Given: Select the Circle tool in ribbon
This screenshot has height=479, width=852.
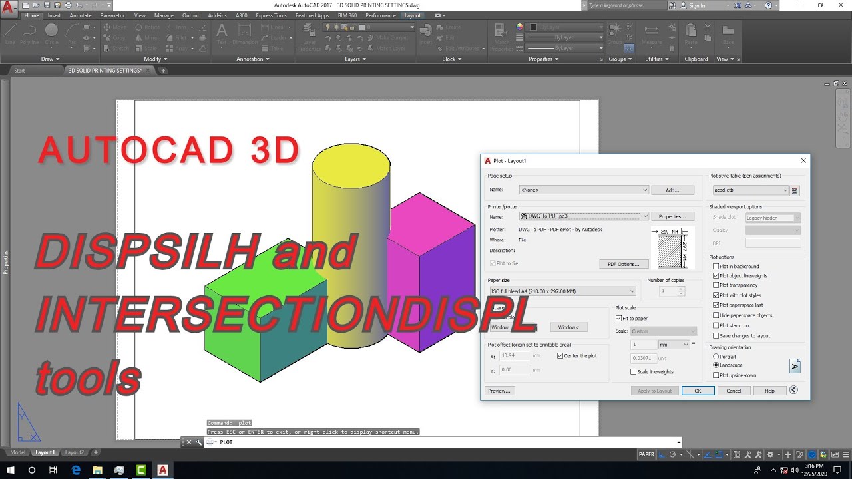Looking at the screenshot, I should [51, 34].
